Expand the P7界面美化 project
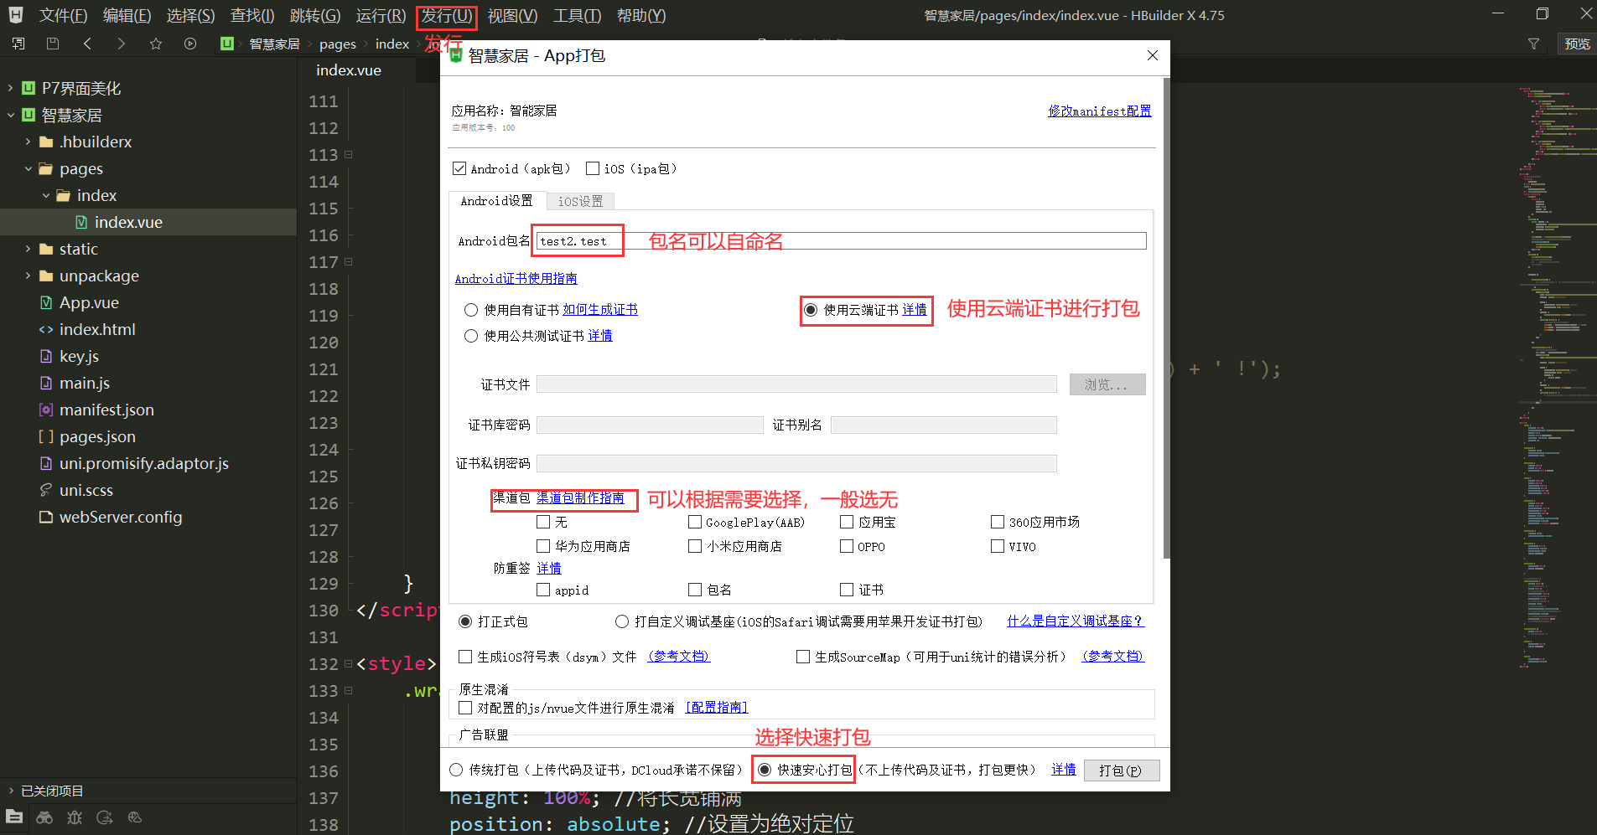Image resolution: width=1597 pixels, height=835 pixels. (10, 88)
